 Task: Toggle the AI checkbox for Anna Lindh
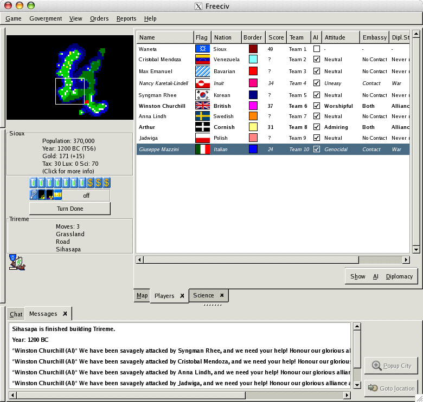tap(317, 116)
